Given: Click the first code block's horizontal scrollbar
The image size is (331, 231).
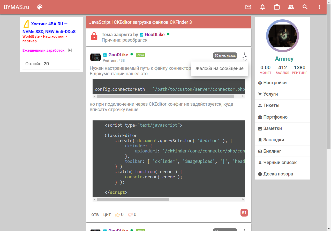Looking at the screenshot, I should 165,96.
